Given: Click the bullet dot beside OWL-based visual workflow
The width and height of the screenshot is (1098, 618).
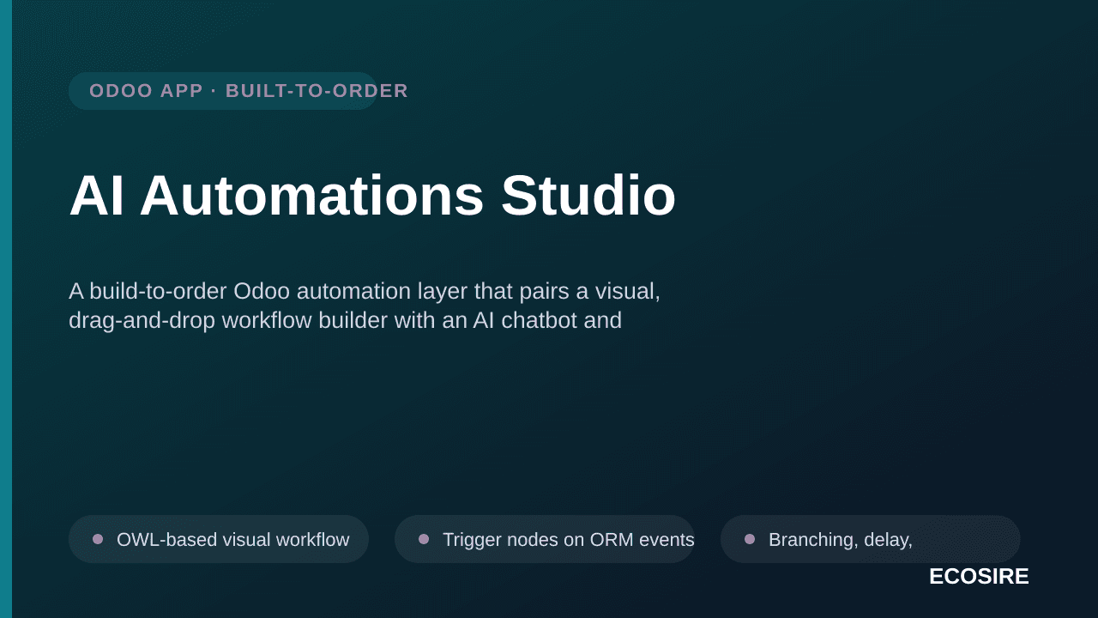Looking at the screenshot, I should 98,539.
